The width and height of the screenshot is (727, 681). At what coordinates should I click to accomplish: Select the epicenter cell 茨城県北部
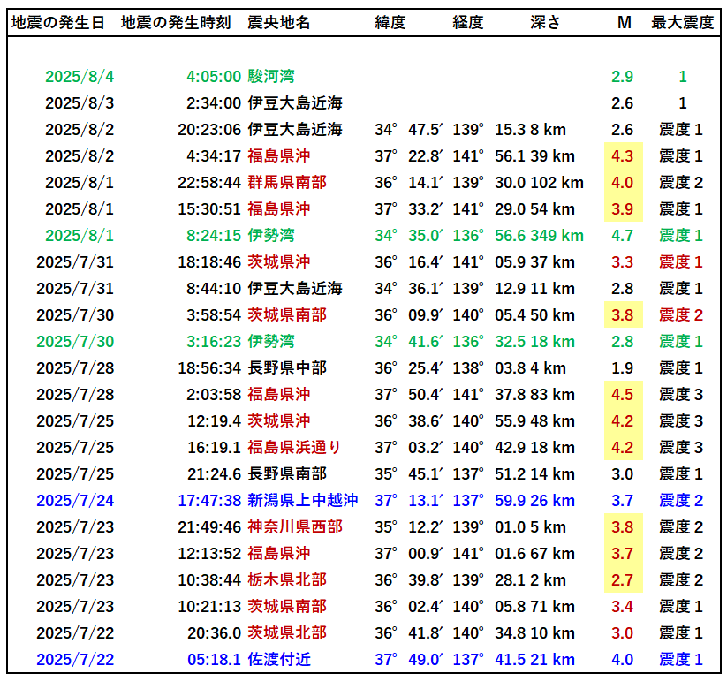pyautogui.click(x=287, y=632)
